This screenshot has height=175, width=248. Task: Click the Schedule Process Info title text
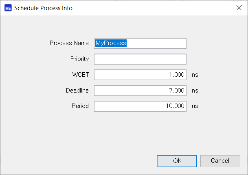(43, 8)
